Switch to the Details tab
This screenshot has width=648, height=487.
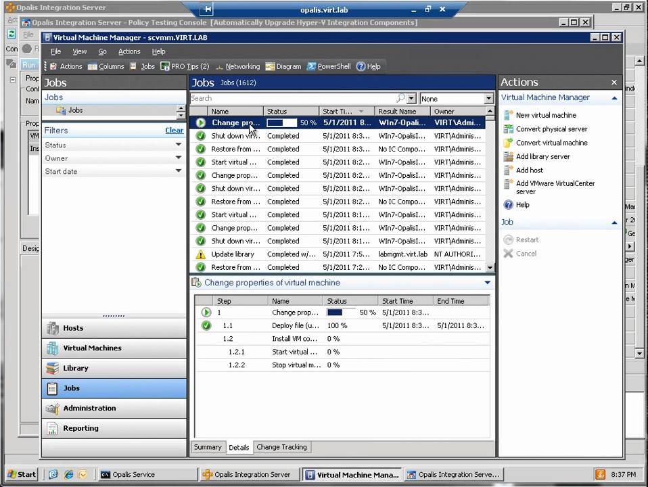[x=239, y=447]
